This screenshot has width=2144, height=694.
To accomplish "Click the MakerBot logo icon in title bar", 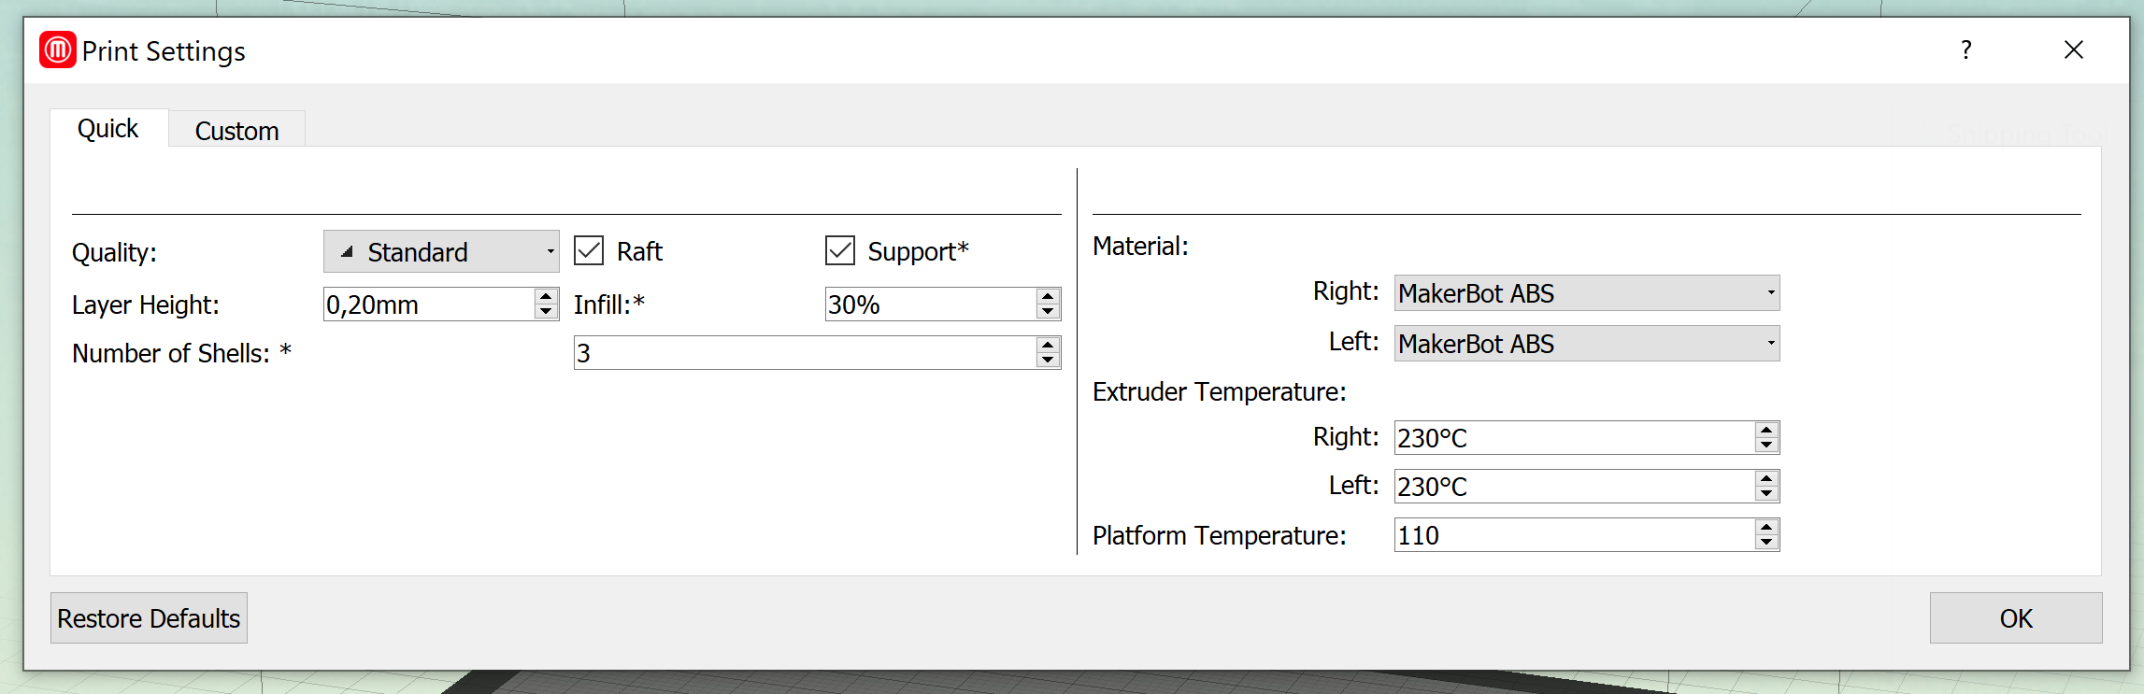I will coord(58,50).
